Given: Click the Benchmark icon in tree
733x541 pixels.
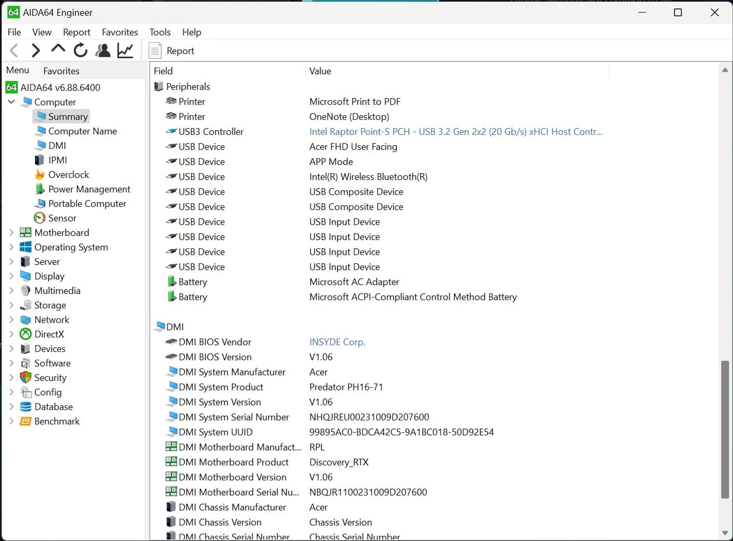Looking at the screenshot, I should tap(26, 421).
